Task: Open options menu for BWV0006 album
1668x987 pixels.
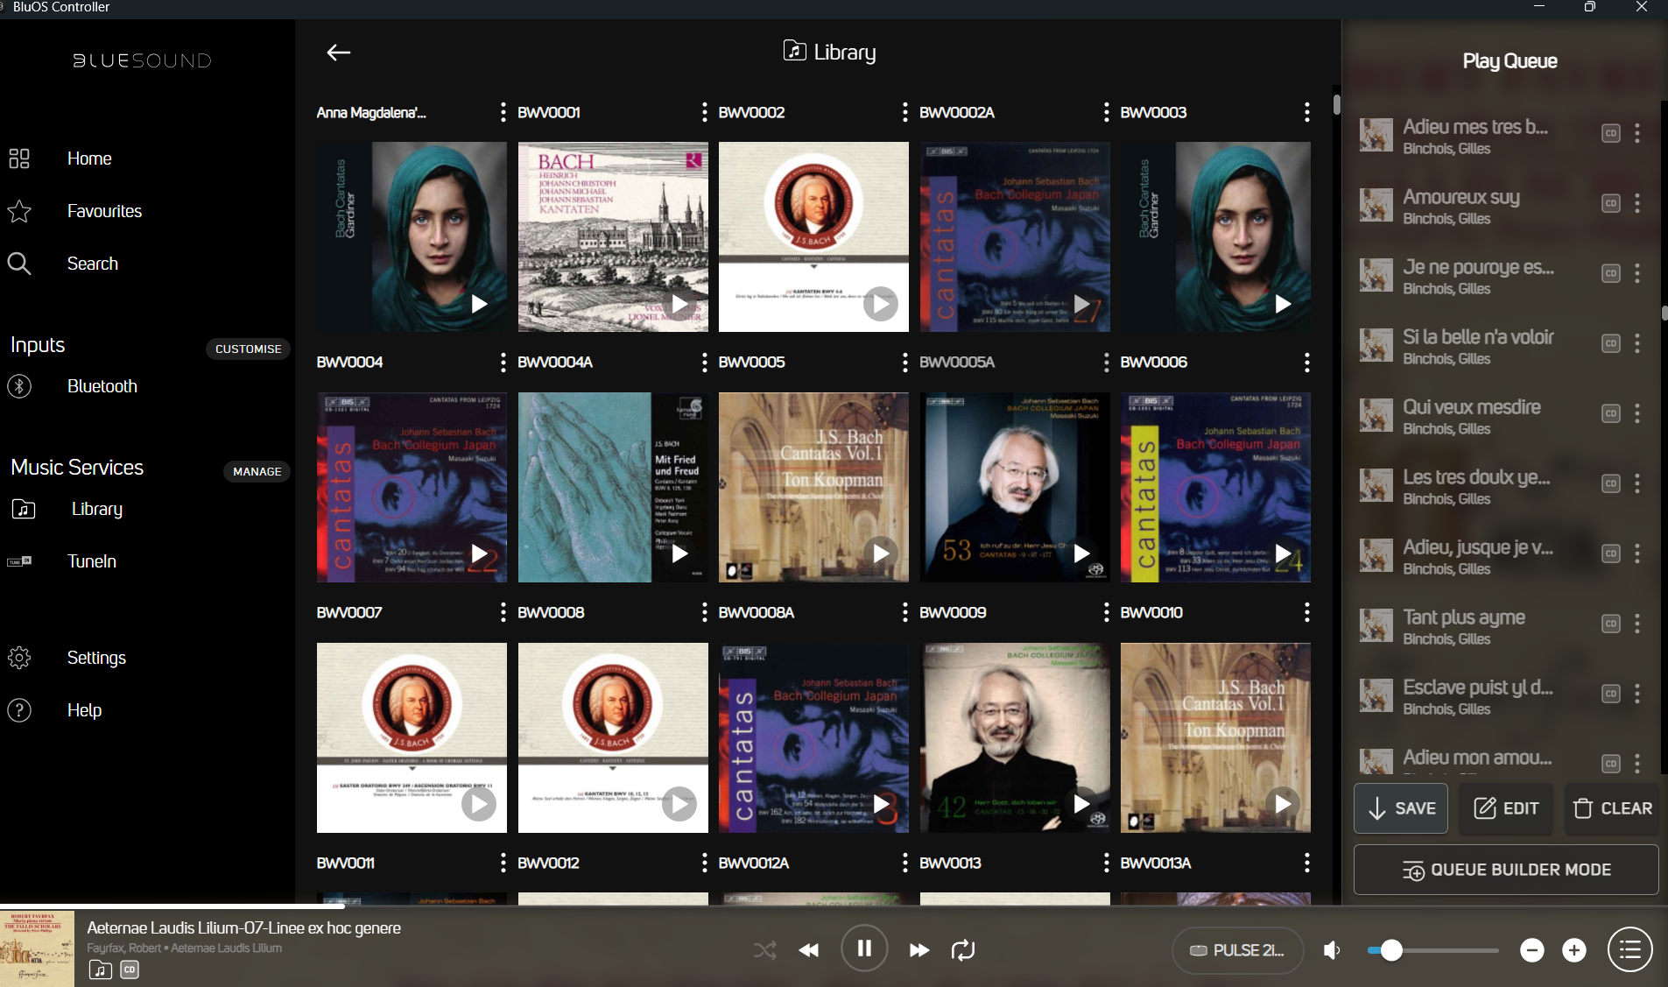Action: 1306,362
